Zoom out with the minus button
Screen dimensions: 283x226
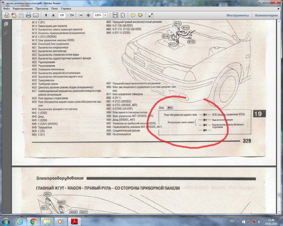(81, 15)
